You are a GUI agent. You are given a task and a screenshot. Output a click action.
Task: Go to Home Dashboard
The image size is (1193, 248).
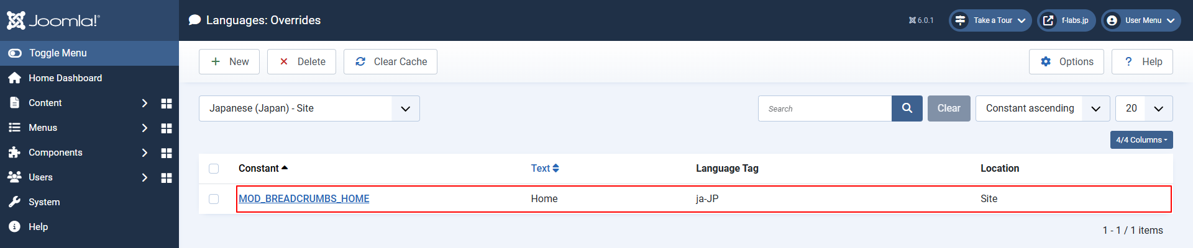[65, 78]
